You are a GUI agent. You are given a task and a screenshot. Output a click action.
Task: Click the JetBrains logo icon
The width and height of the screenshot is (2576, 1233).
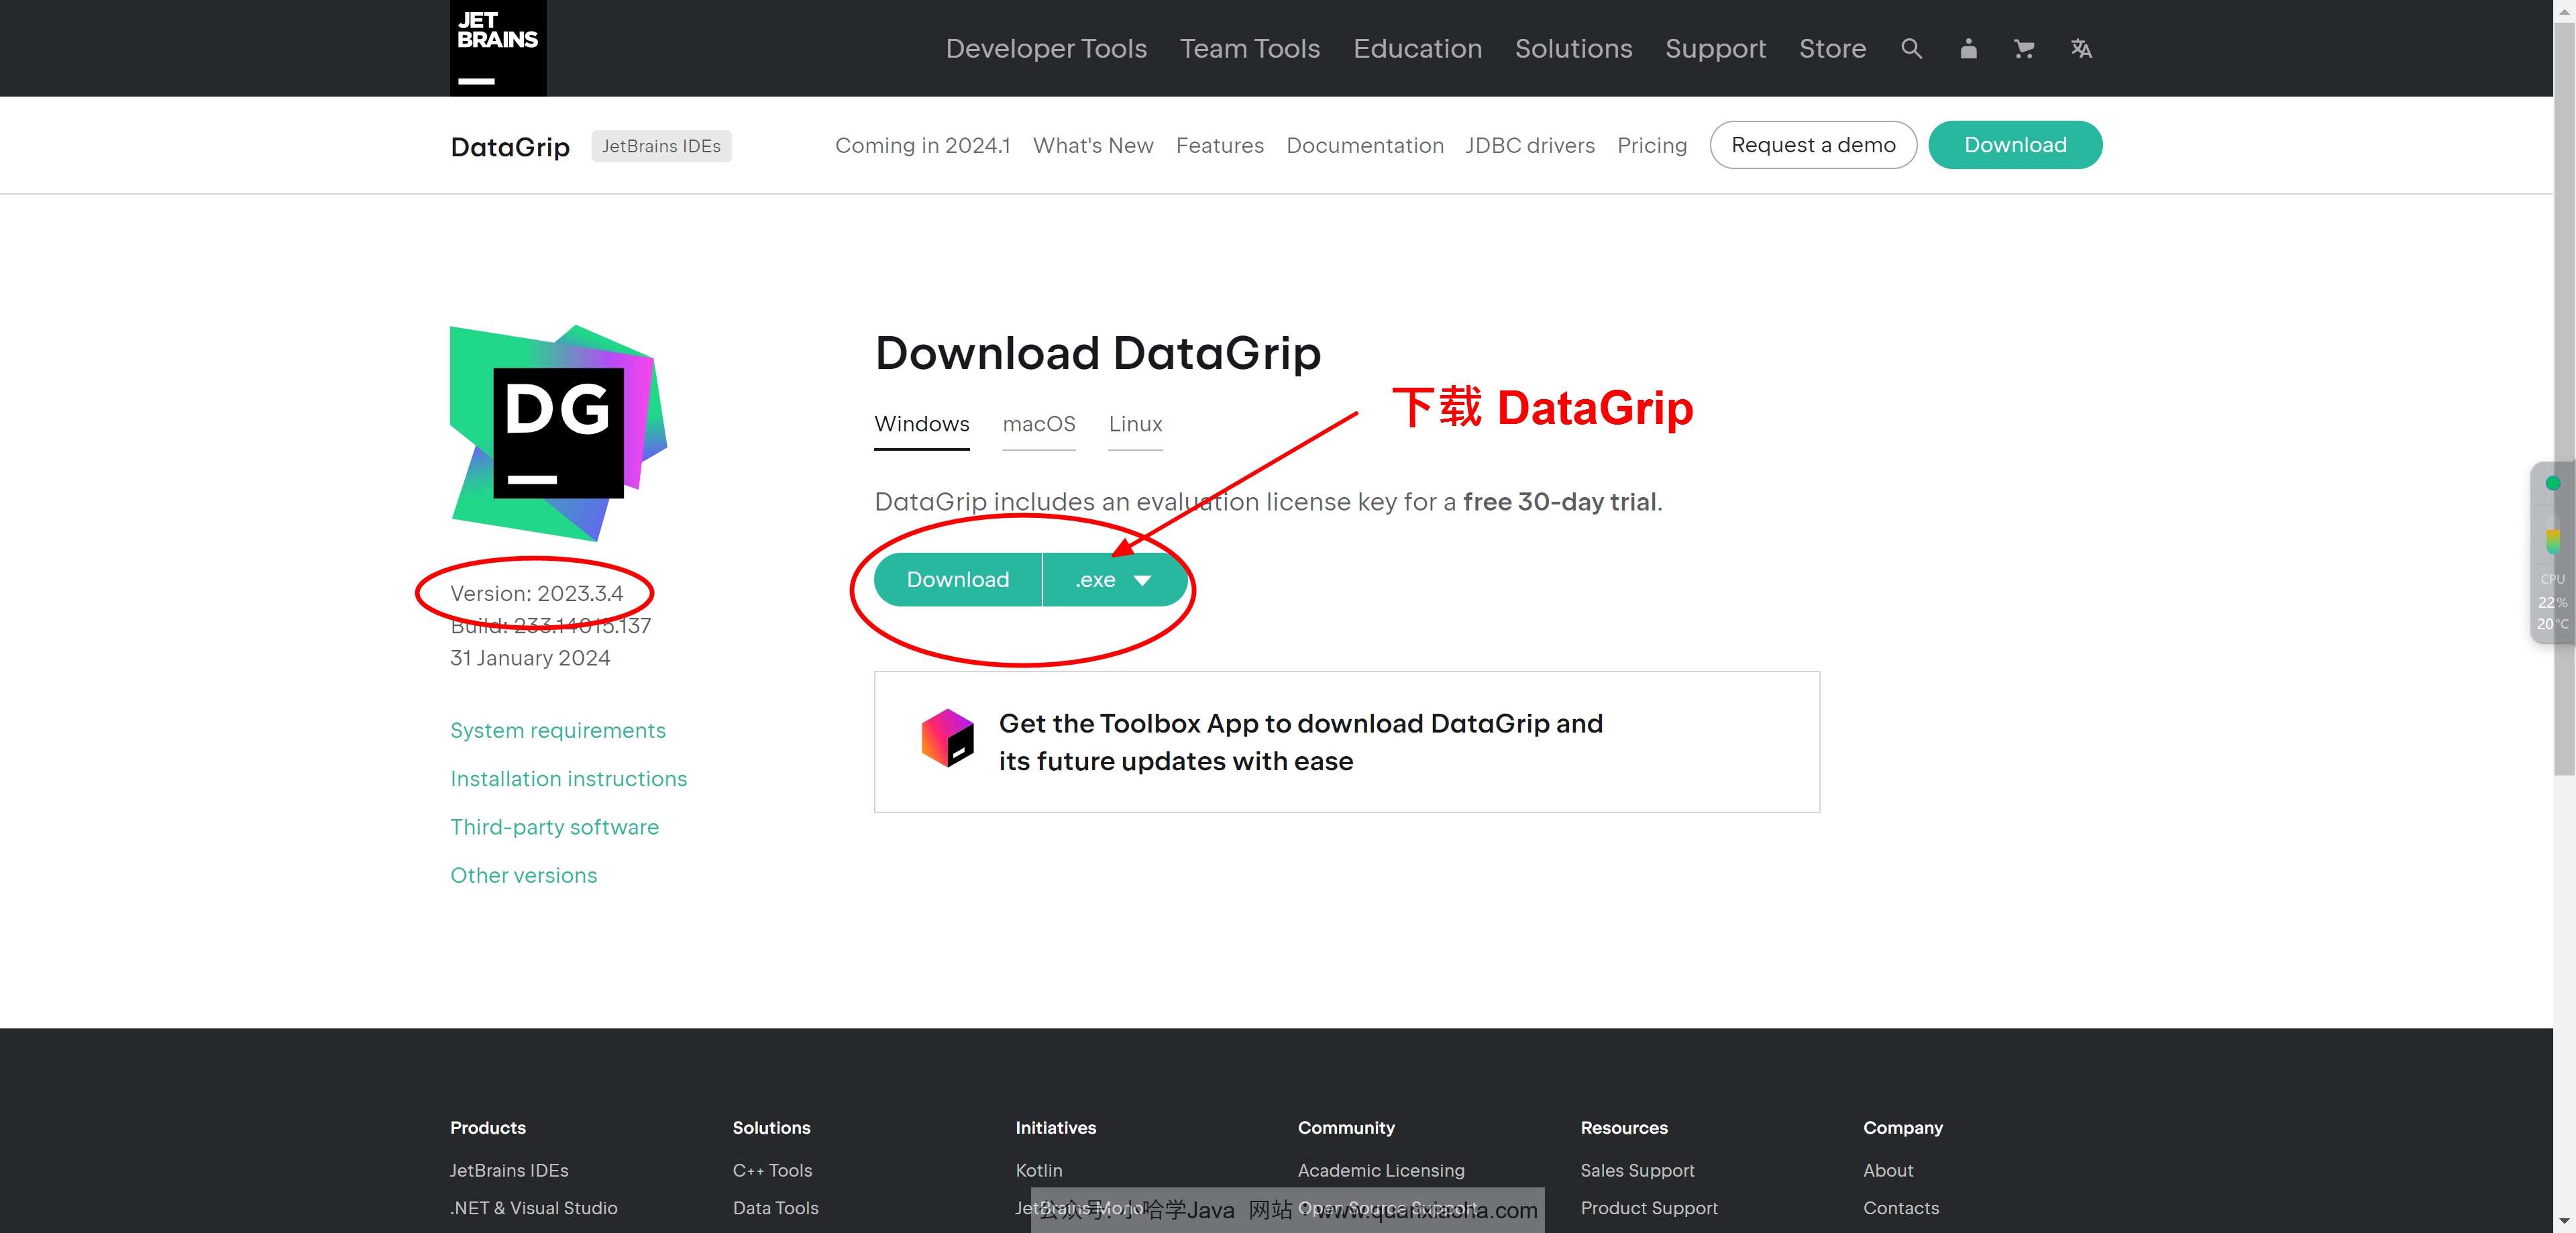pyautogui.click(x=498, y=48)
